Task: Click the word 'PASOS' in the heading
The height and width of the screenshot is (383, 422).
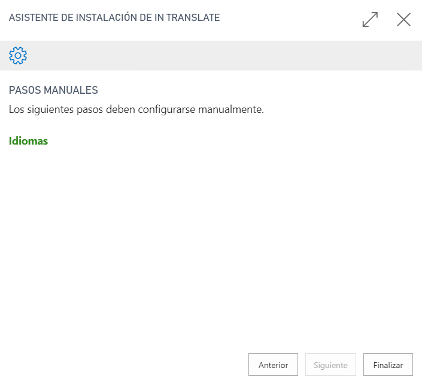Action: coord(25,90)
